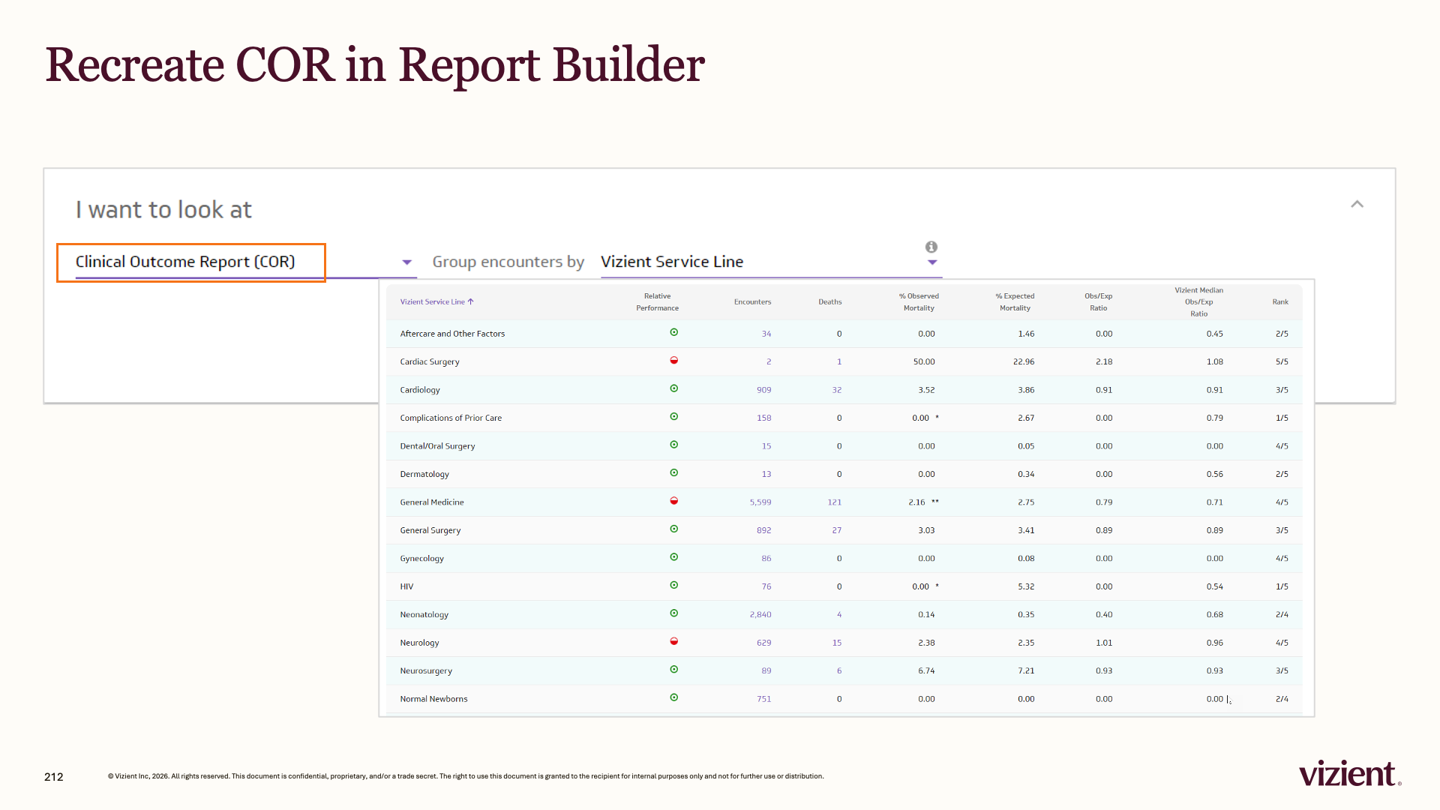Image resolution: width=1440 pixels, height=810 pixels.
Task: Open encounters count 892 for General Surgery
Action: pyautogui.click(x=763, y=530)
